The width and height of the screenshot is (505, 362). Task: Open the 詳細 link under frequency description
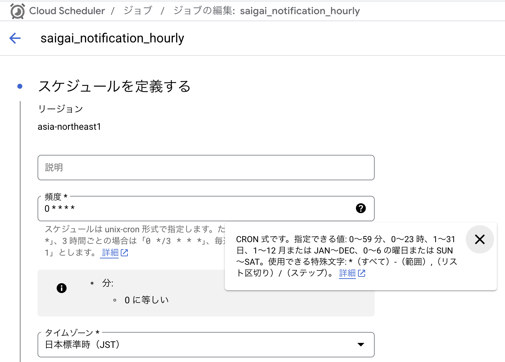click(110, 253)
